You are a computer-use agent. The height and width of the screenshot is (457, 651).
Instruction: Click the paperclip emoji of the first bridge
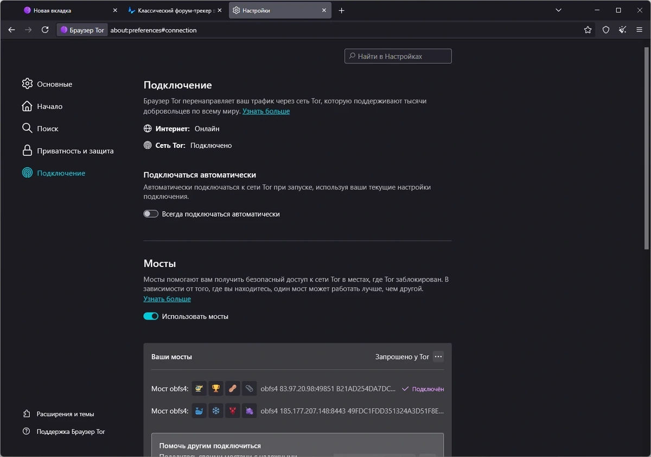click(x=249, y=388)
